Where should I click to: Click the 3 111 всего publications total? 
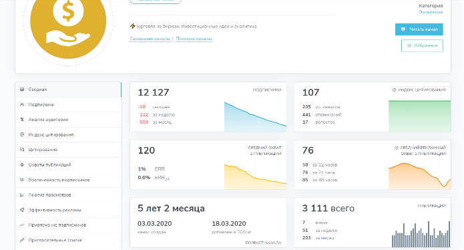point(328,209)
